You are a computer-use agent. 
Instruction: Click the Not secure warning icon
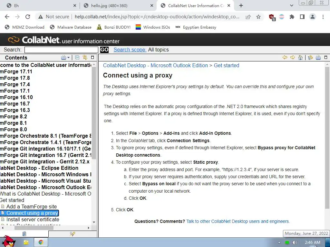coord(41,17)
